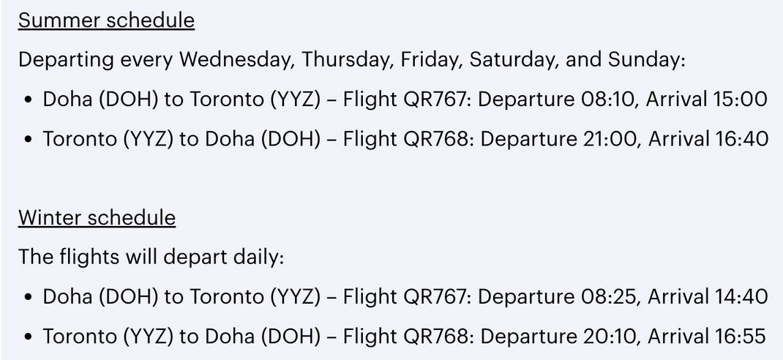Image resolution: width=783 pixels, height=360 pixels.
Task: Click the bullet point before the 20:10 flight
Action: (x=28, y=337)
